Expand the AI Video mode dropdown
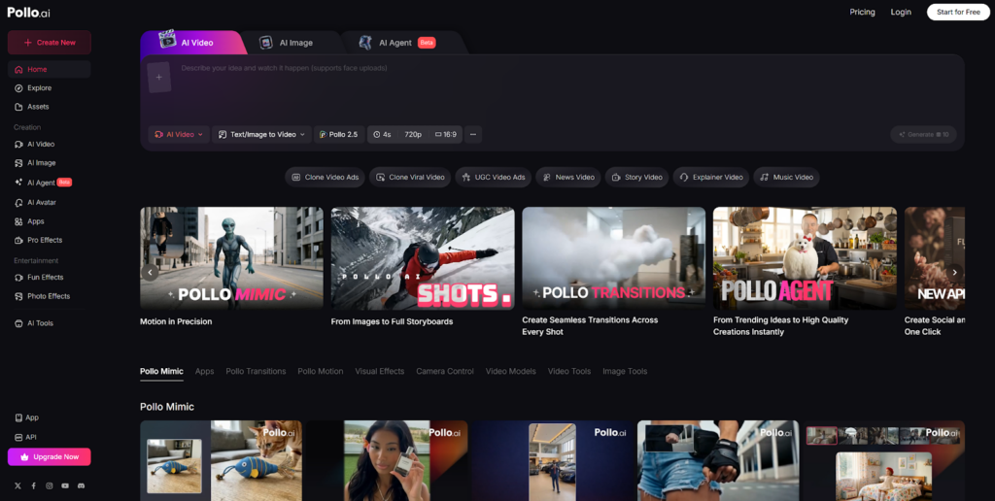Image resolution: width=995 pixels, height=501 pixels. [x=179, y=135]
